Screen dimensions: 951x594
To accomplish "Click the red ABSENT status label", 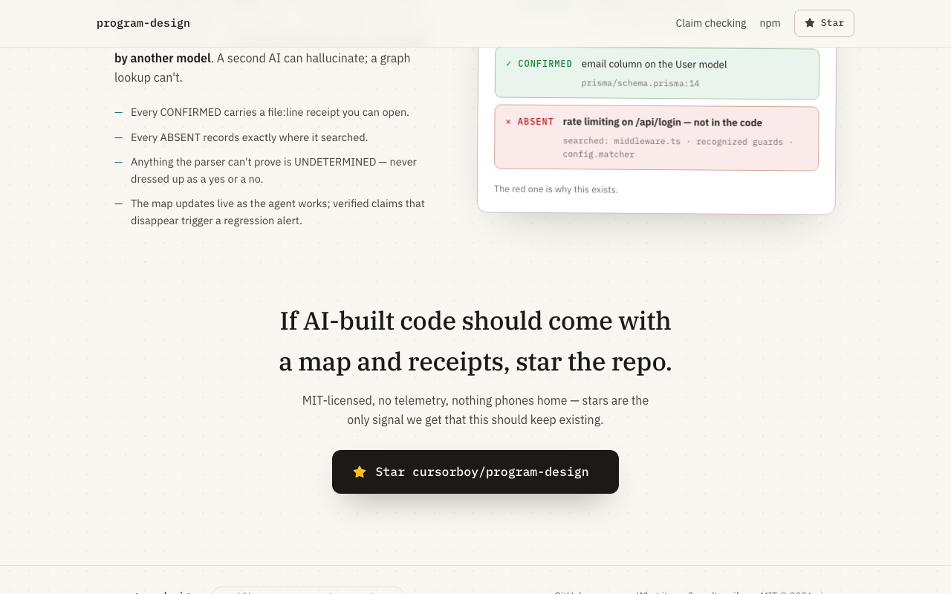I will [536, 121].
